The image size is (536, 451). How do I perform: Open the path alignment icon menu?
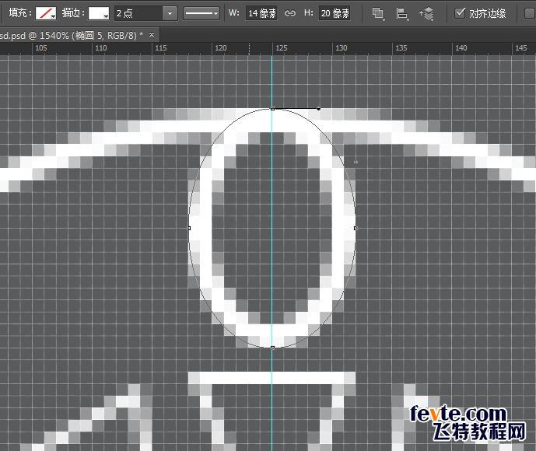402,13
